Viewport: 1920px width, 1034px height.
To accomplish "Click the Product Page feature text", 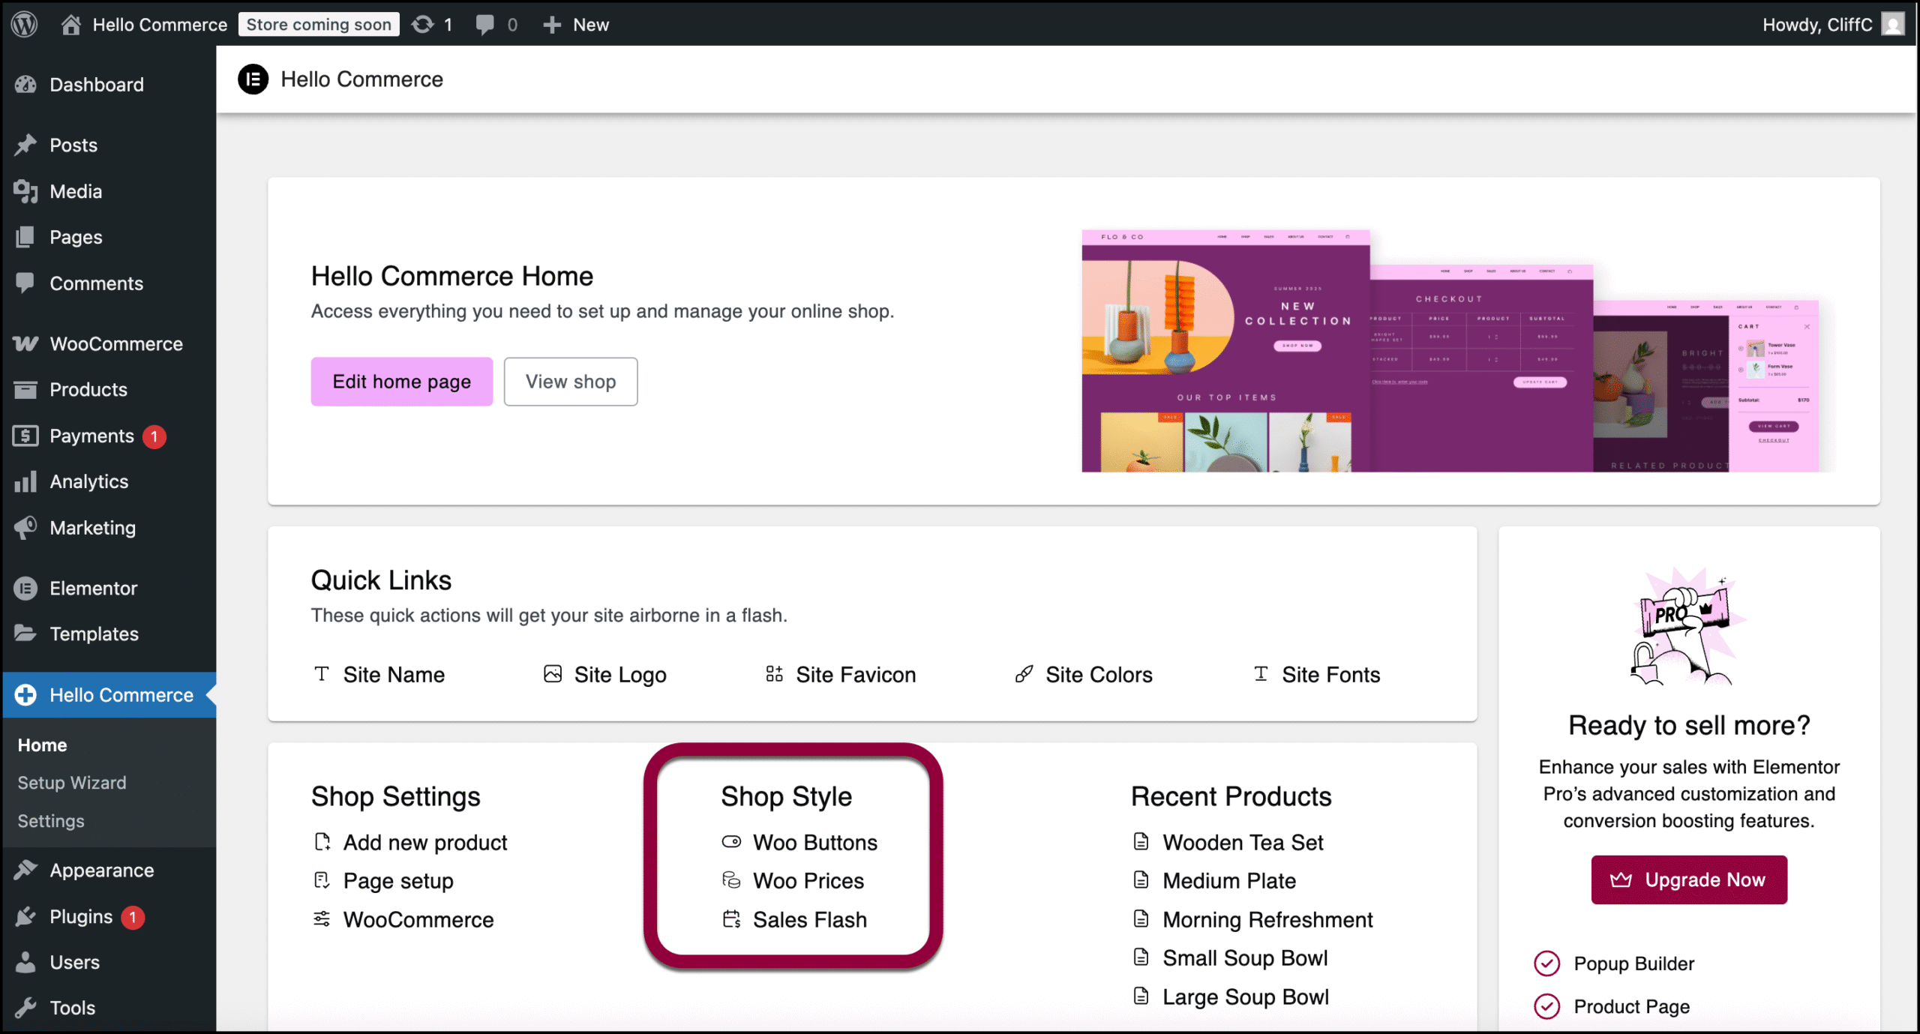I will coord(1631,1006).
